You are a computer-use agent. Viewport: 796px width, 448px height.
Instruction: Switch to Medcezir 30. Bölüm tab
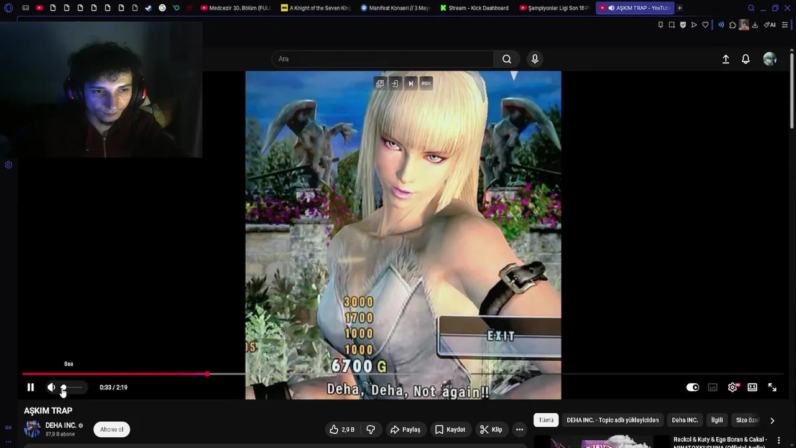[236, 8]
